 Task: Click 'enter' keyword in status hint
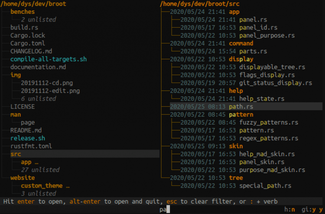point(26,201)
